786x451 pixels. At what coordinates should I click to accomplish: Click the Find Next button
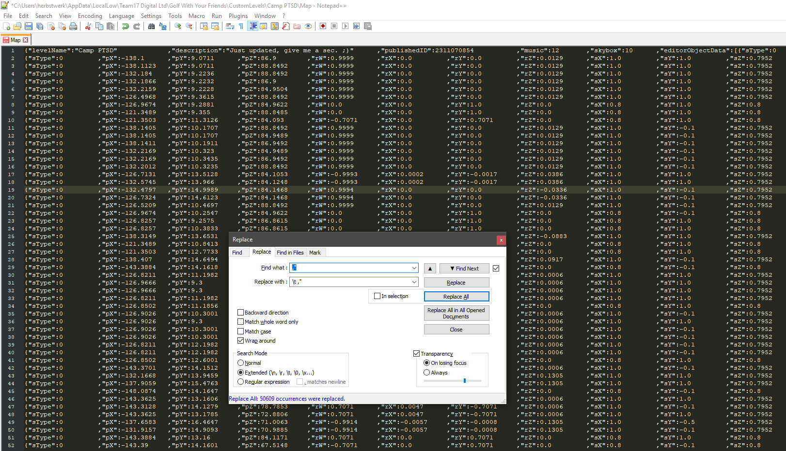click(464, 269)
